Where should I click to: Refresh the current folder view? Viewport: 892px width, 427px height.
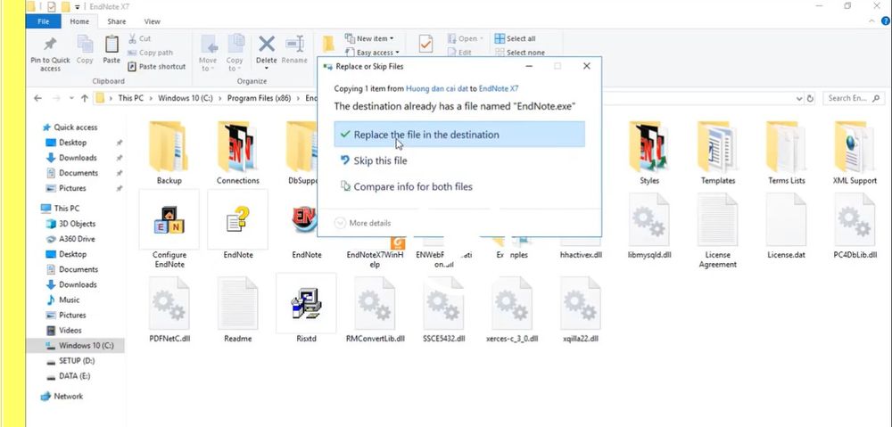811,98
